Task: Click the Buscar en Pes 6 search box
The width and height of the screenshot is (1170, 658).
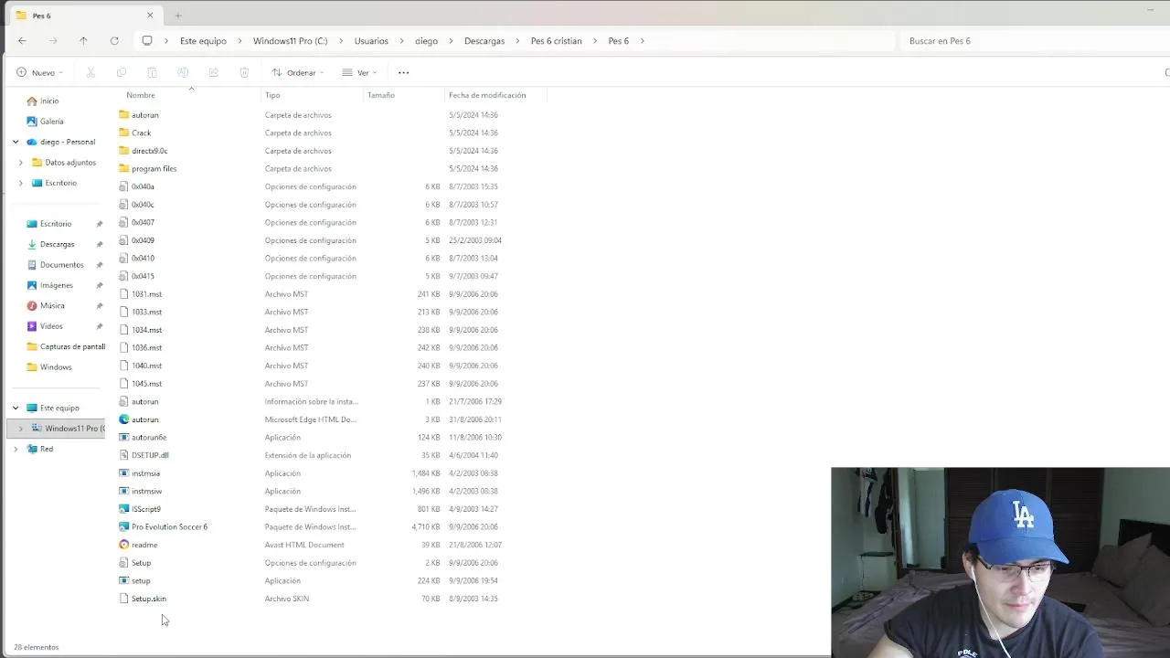Action: pos(1033,41)
